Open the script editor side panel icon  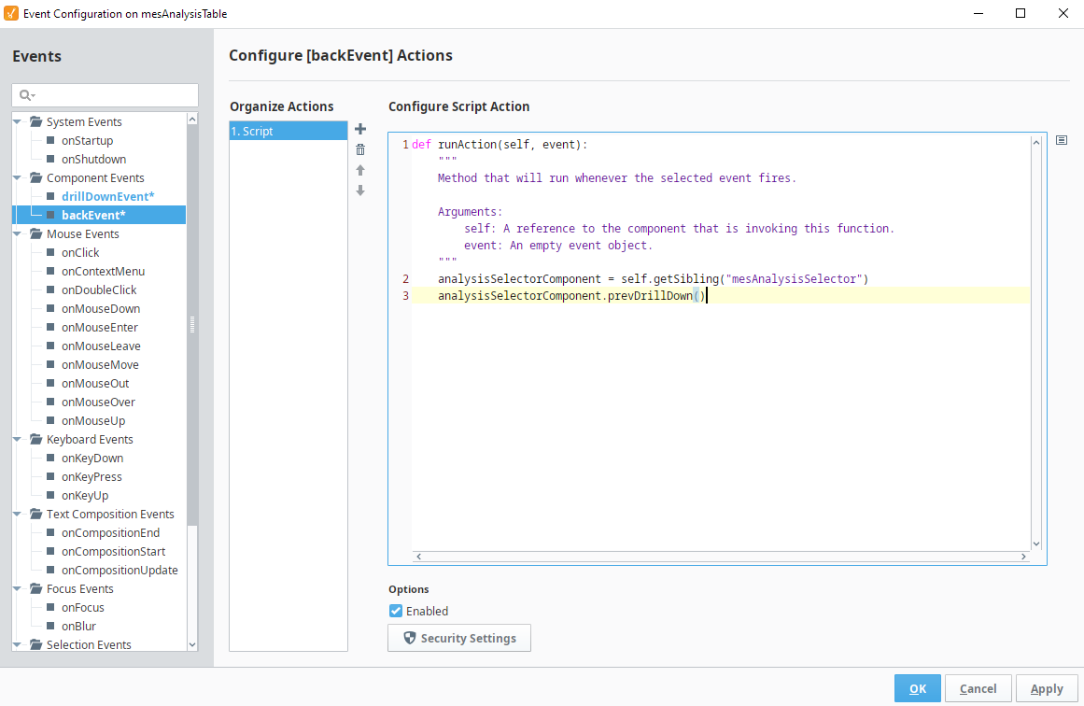(x=1062, y=141)
